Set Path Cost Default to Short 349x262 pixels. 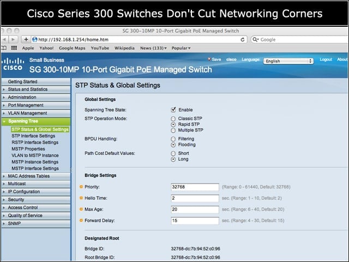point(173,153)
